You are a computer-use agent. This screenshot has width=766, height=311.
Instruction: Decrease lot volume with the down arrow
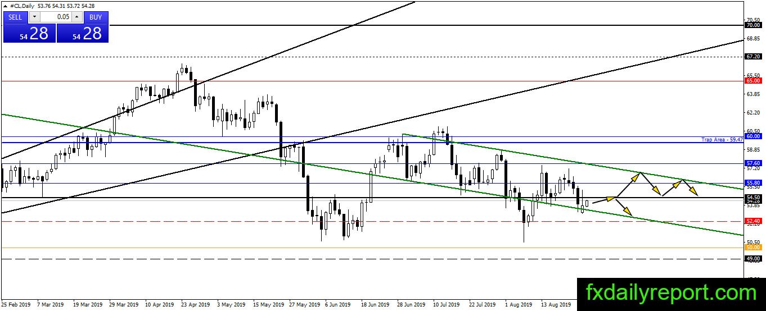34,17
